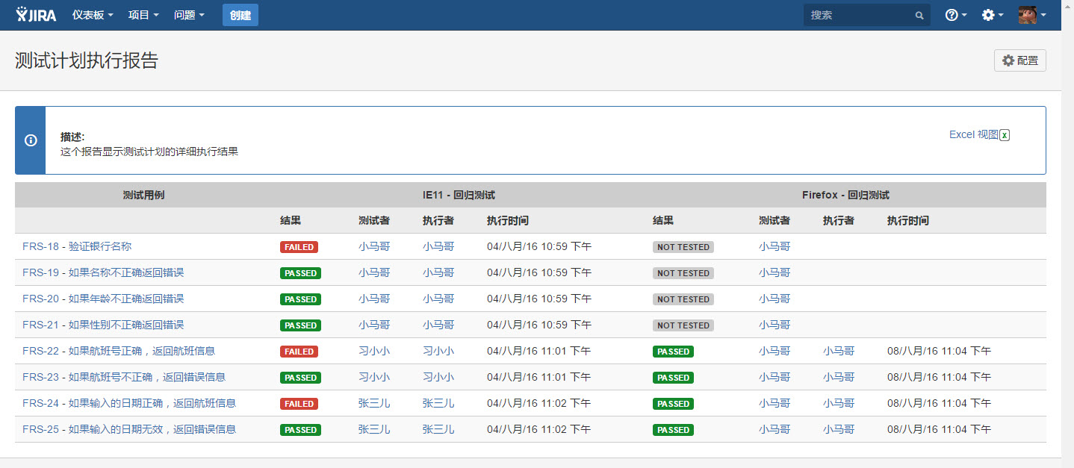This screenshot has height=468, width=1074.
Task: Click the info icon in description panel
Action: [31, 140]
